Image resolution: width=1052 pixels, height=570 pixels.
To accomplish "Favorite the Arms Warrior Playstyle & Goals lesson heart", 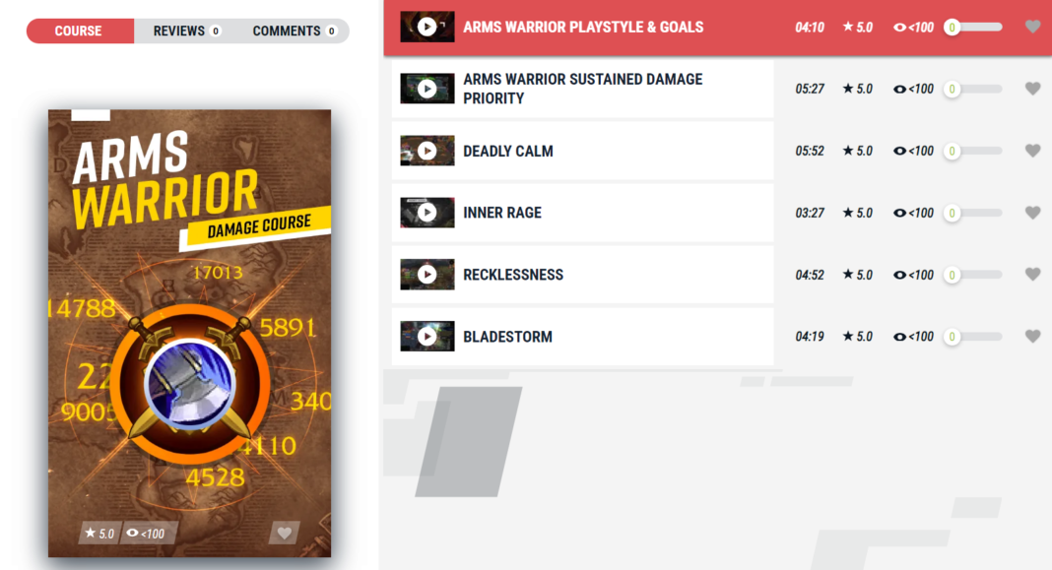I will click(x=1032, y=27).
